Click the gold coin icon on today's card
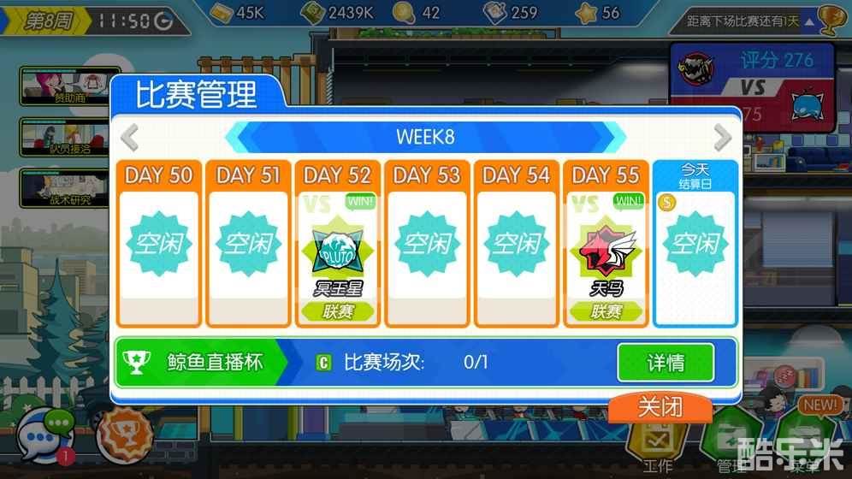852x479 pixels. coord(666,203)
